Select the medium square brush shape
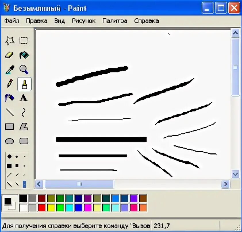 coord(17,166)
